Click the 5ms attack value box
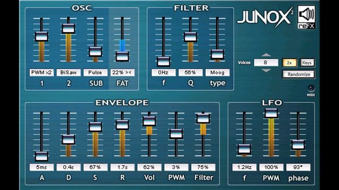This screenshot has height=190, width=339. (x=41, y=167)
